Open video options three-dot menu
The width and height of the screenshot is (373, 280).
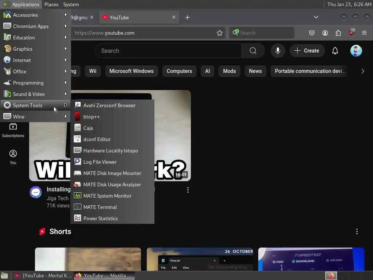188,190
